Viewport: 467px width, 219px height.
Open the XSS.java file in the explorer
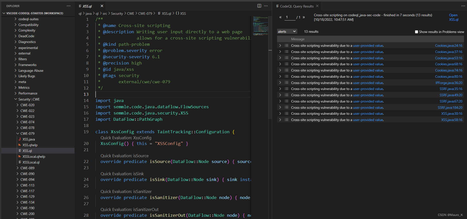click(29, 139)
